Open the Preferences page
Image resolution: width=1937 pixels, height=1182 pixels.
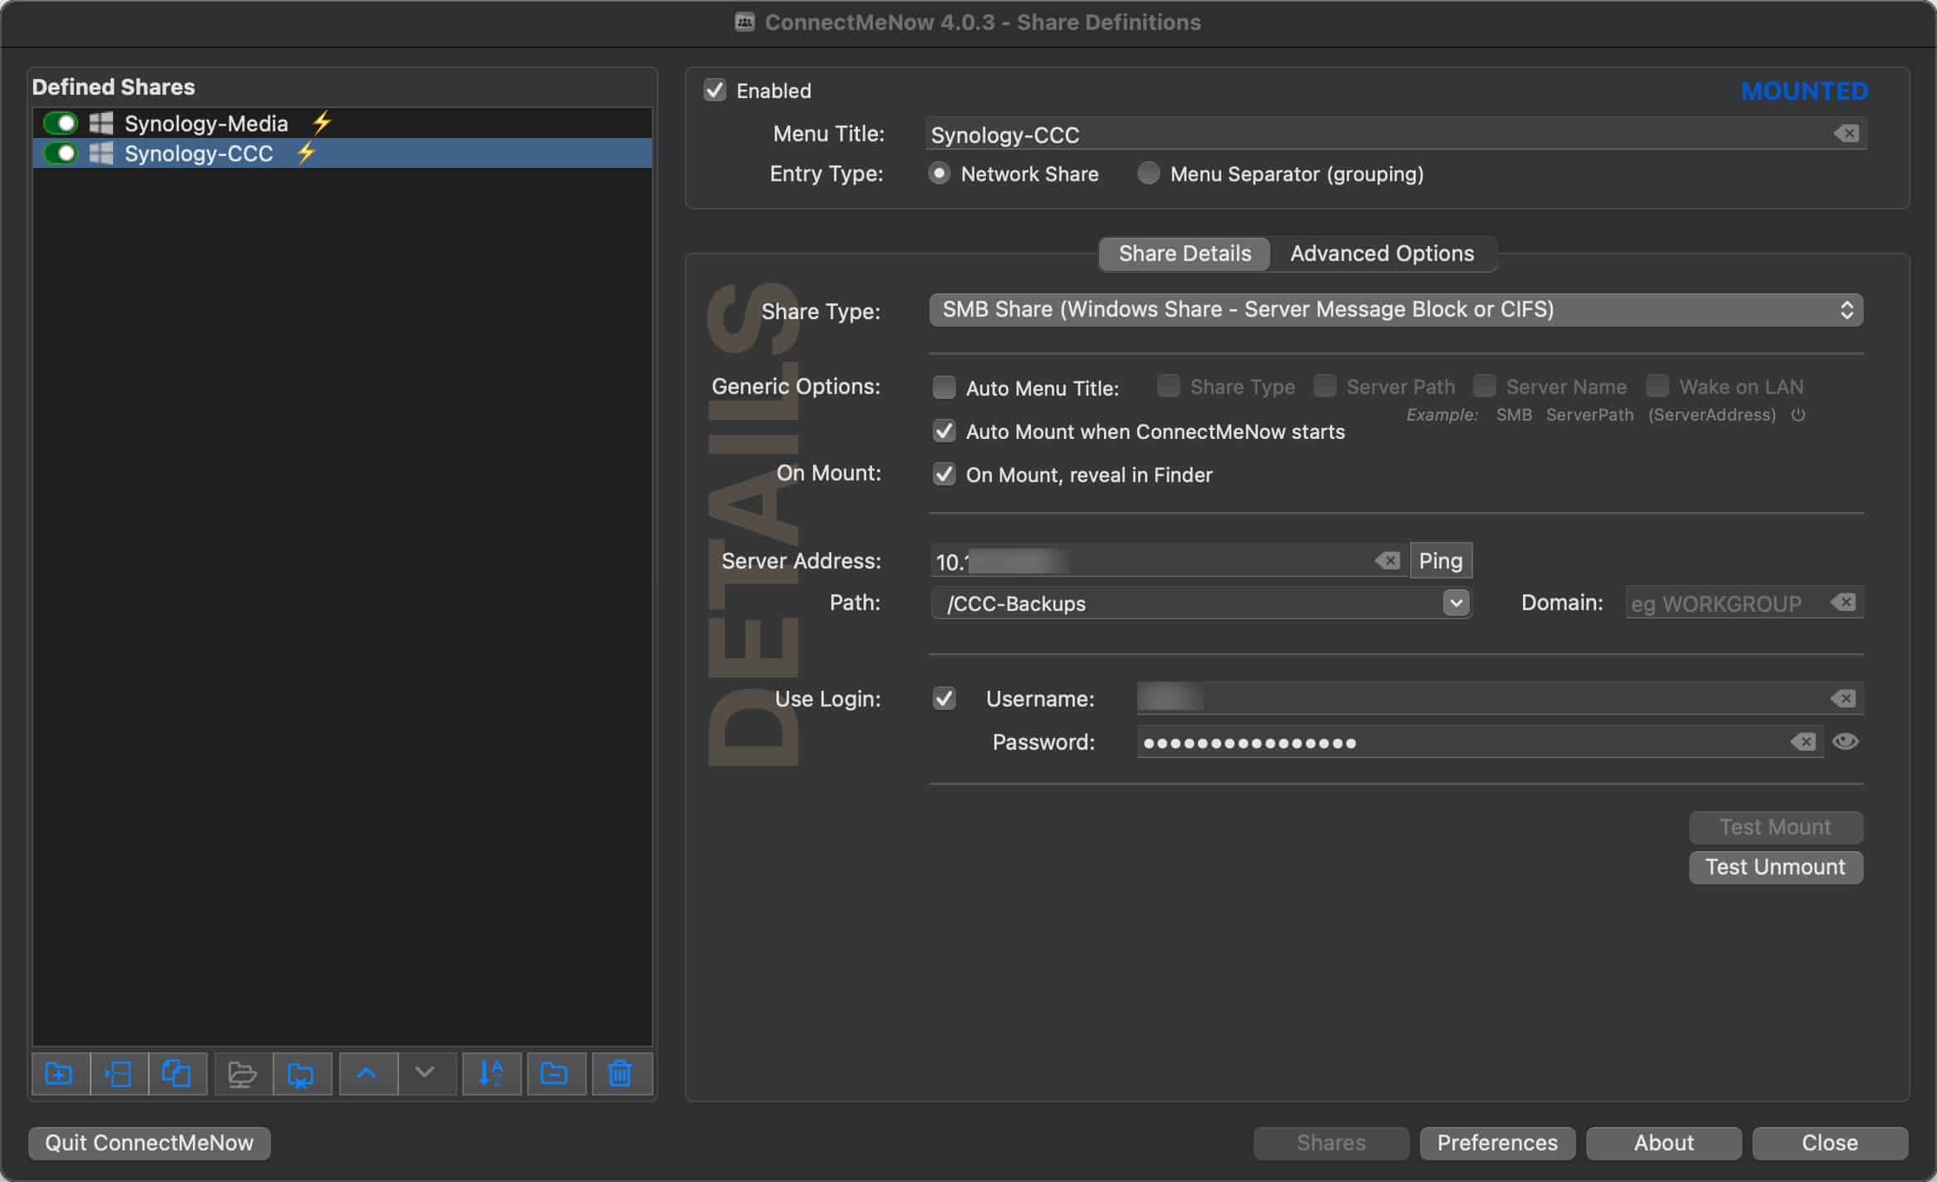(1497, 1143)
